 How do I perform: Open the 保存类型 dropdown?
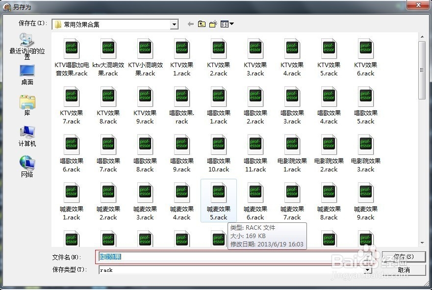click(368, 269)
